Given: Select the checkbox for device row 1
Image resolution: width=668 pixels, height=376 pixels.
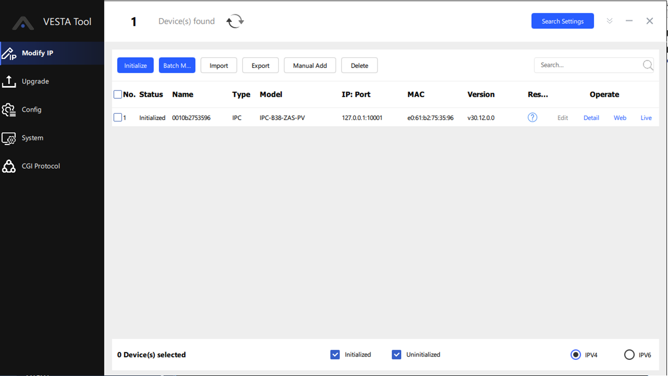Looking at the screenshot, I should (118, 118).
